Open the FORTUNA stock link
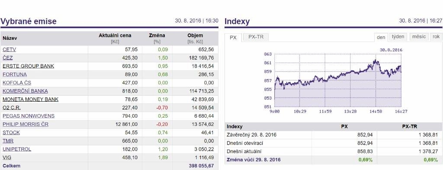The height and width of the screenshot is (170, 443). 15,74
